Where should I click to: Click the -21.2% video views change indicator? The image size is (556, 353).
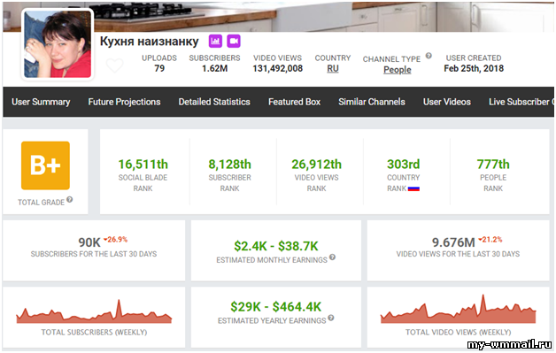click(x=490, y=240)
